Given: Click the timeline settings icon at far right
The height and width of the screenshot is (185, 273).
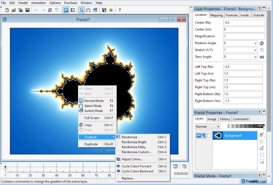Looking at the screenshot, I should pyautogui.click(x=184, y=166).
